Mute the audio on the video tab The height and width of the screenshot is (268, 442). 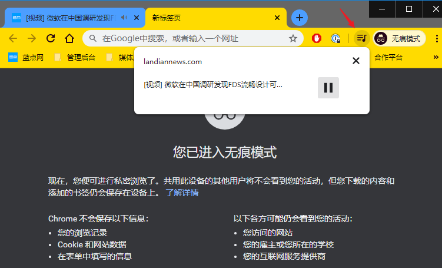(x=124, y=18)
